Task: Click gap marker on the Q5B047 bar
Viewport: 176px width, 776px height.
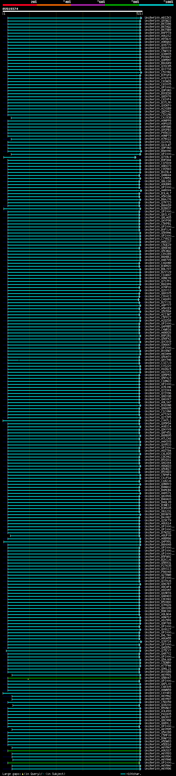Action: (28, 679)
